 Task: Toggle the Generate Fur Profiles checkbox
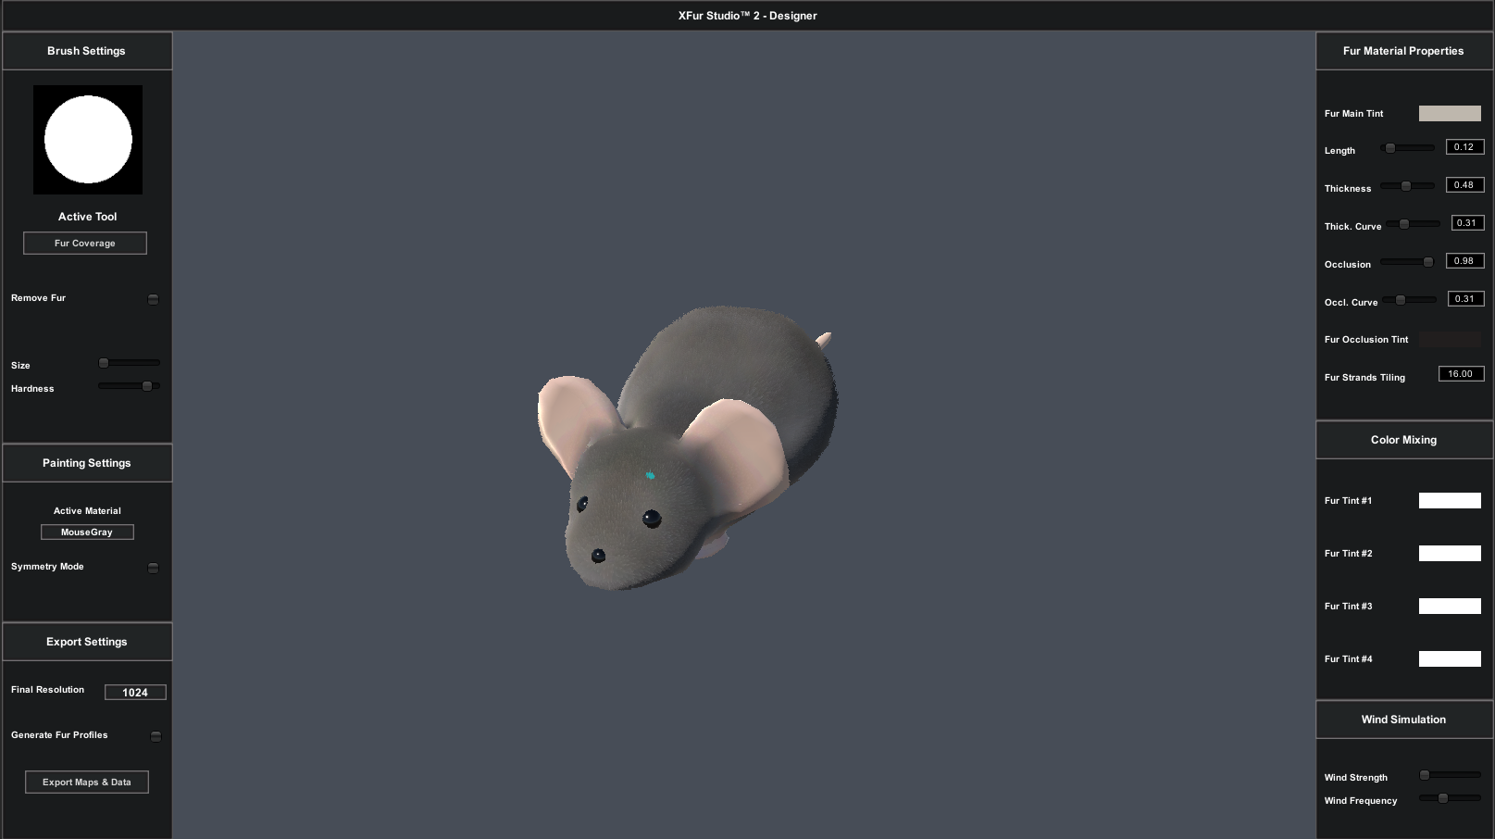click(156, 736)
